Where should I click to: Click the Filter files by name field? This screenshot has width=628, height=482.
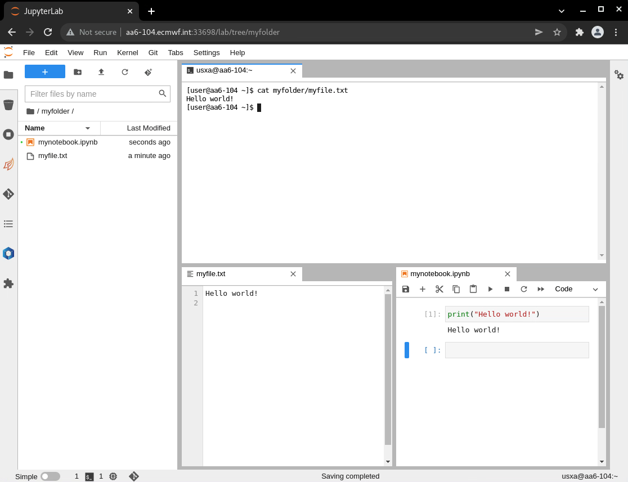point(93,94)
